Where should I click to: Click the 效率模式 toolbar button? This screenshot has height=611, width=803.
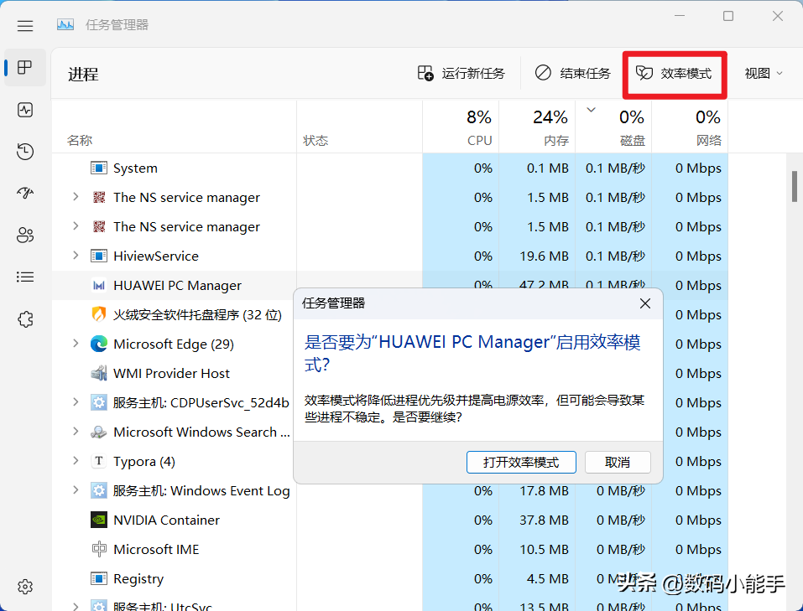point(674,74)
